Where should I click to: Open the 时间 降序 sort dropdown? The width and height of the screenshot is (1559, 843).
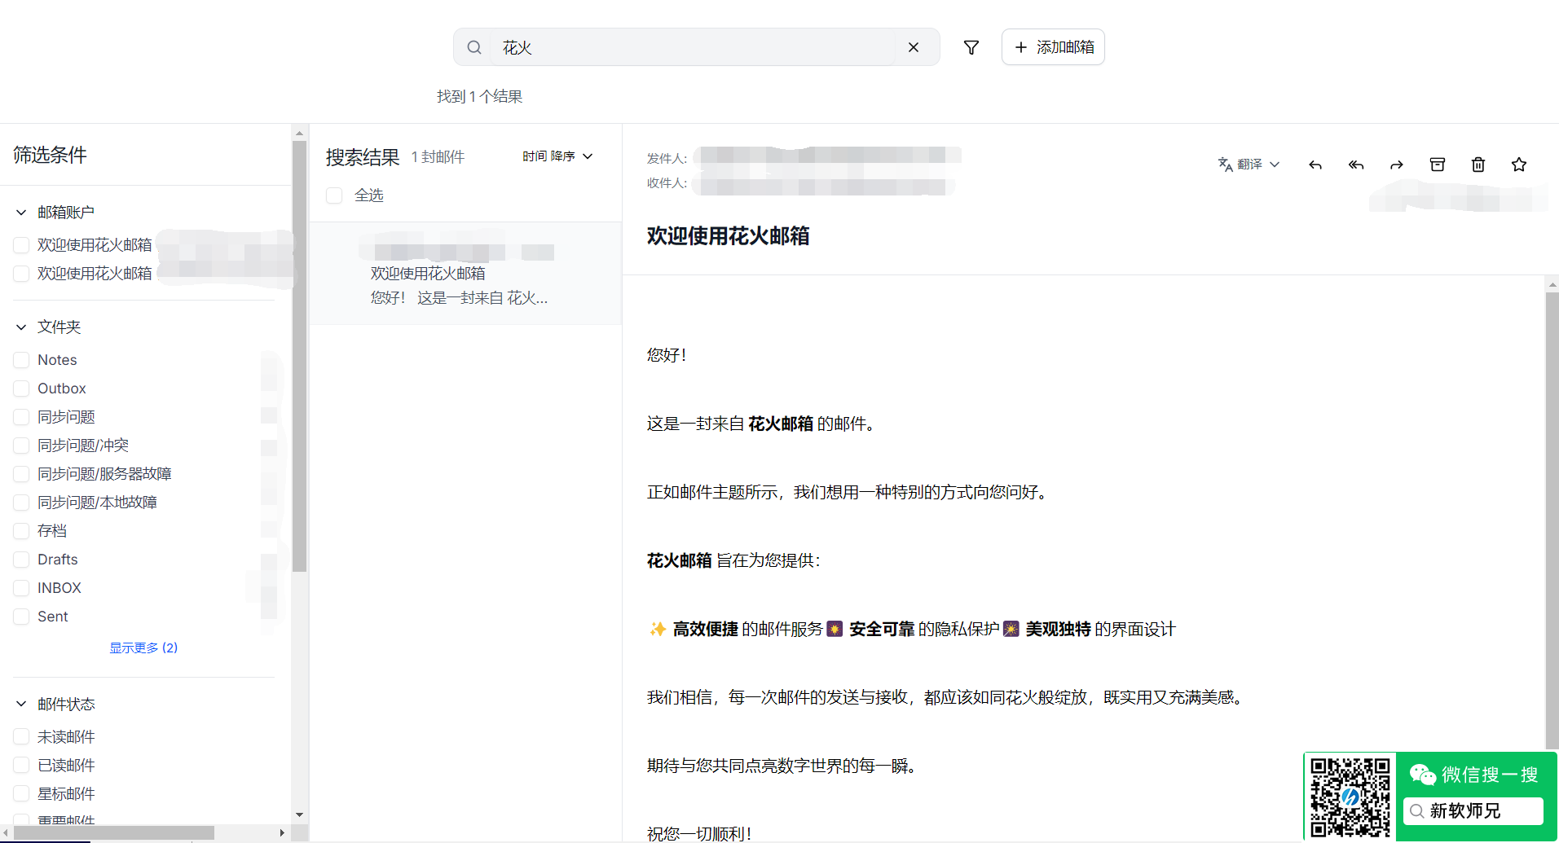pos(557,156)
